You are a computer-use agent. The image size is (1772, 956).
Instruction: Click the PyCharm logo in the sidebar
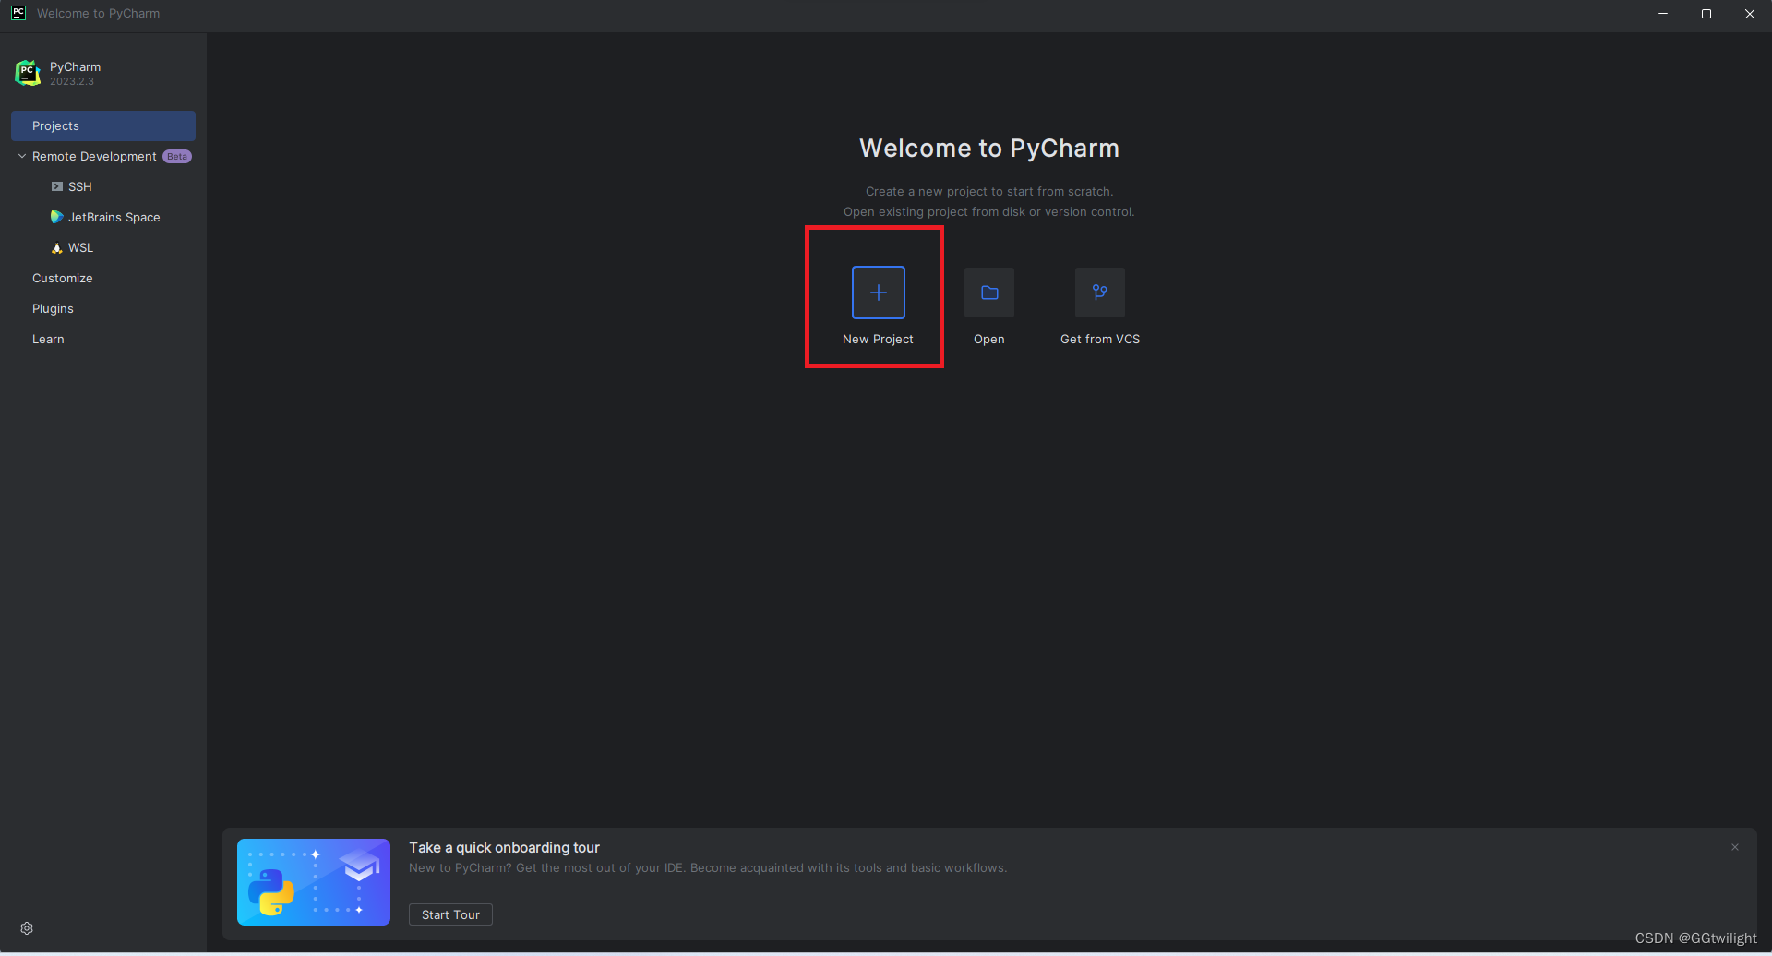[x=28, y=73]
